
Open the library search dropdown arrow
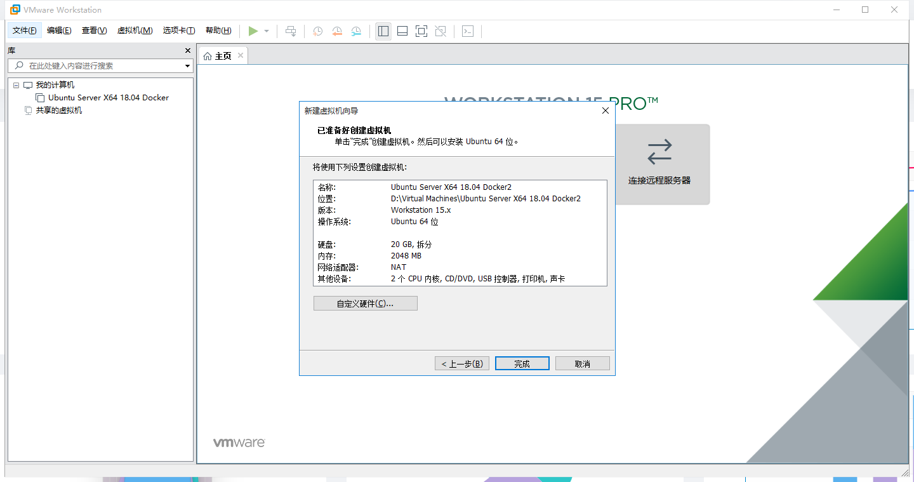(x=188, y=66)
